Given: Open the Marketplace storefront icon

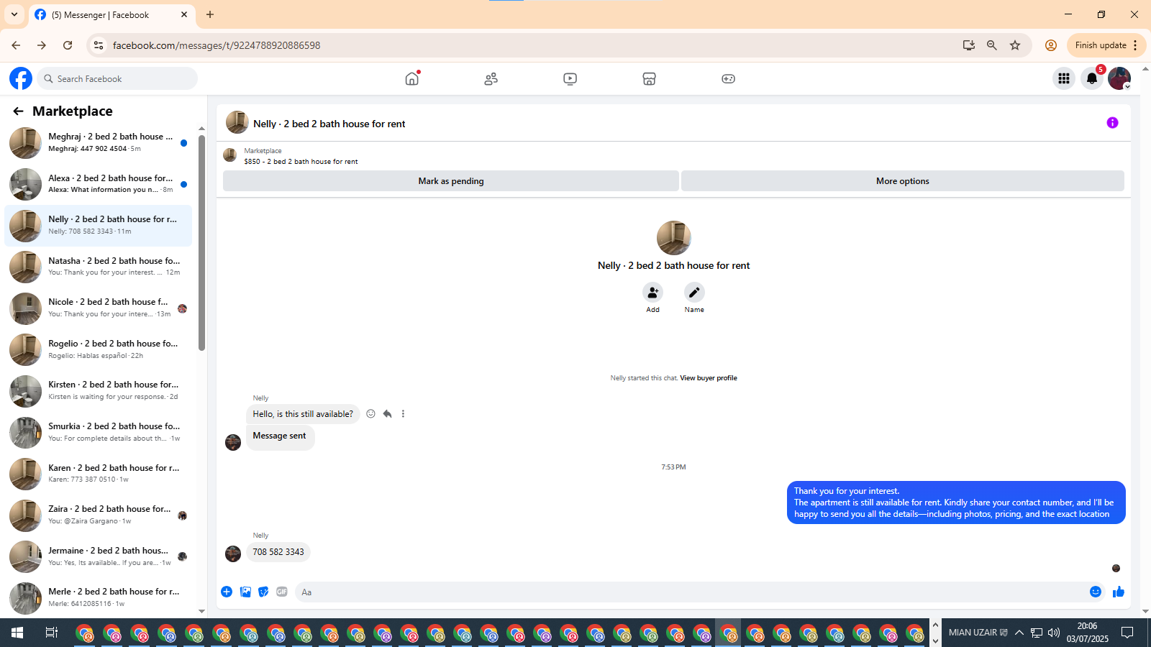Looking at the screenshot, I should pos(649,79).
